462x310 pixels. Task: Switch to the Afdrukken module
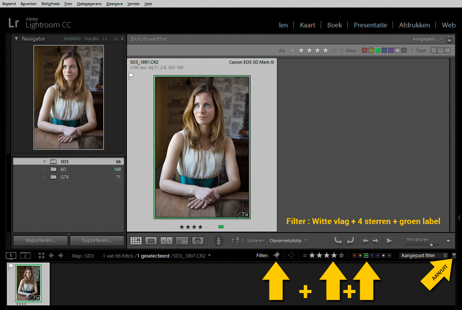414,25
